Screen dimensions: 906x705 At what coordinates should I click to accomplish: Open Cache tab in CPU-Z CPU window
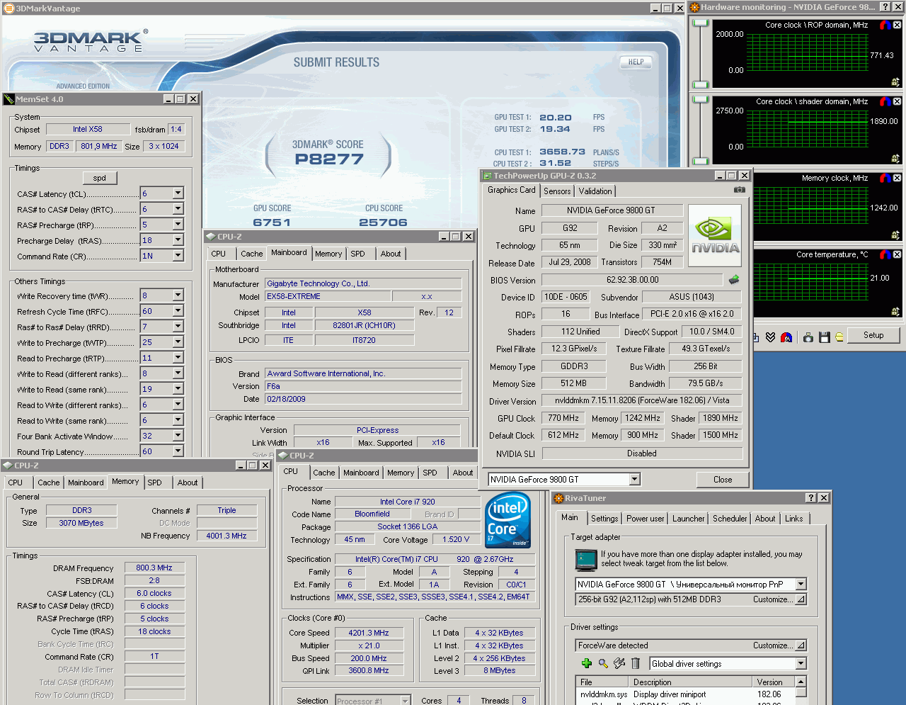324,473
